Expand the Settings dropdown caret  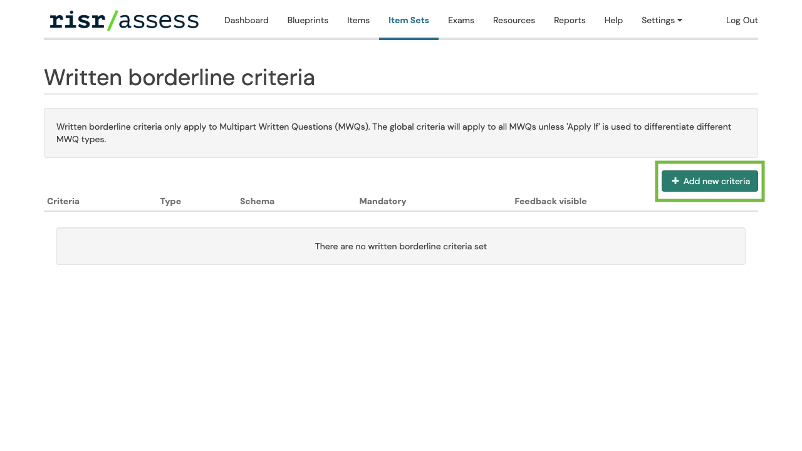pyautogui.click(x=680, y=21)
